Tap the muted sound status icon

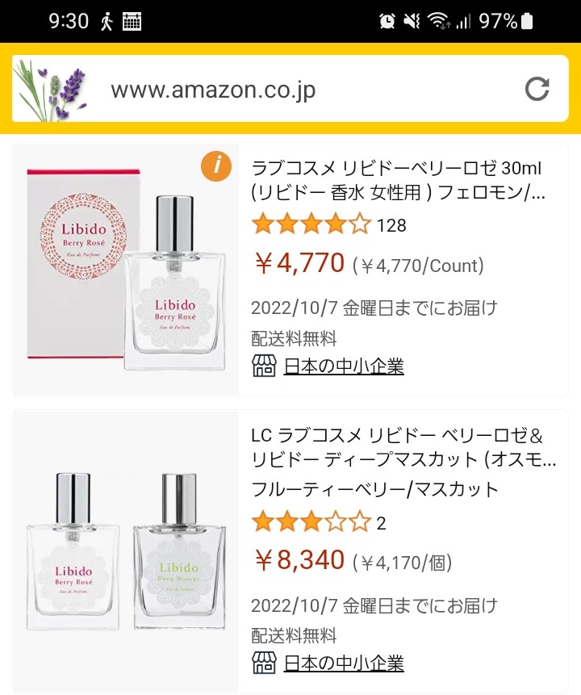coord(412,21)
